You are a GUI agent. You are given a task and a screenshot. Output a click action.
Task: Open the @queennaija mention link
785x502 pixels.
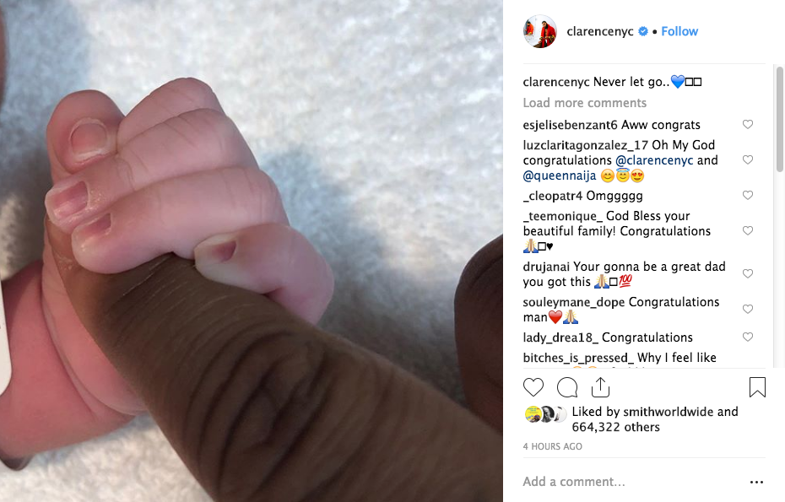(560, 175)
